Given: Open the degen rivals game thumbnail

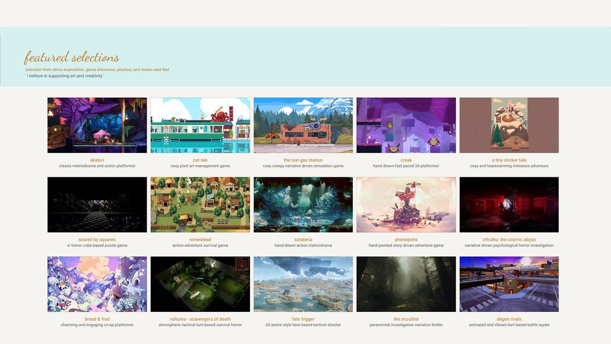Looking at the screenshot, I should (509, 284).
